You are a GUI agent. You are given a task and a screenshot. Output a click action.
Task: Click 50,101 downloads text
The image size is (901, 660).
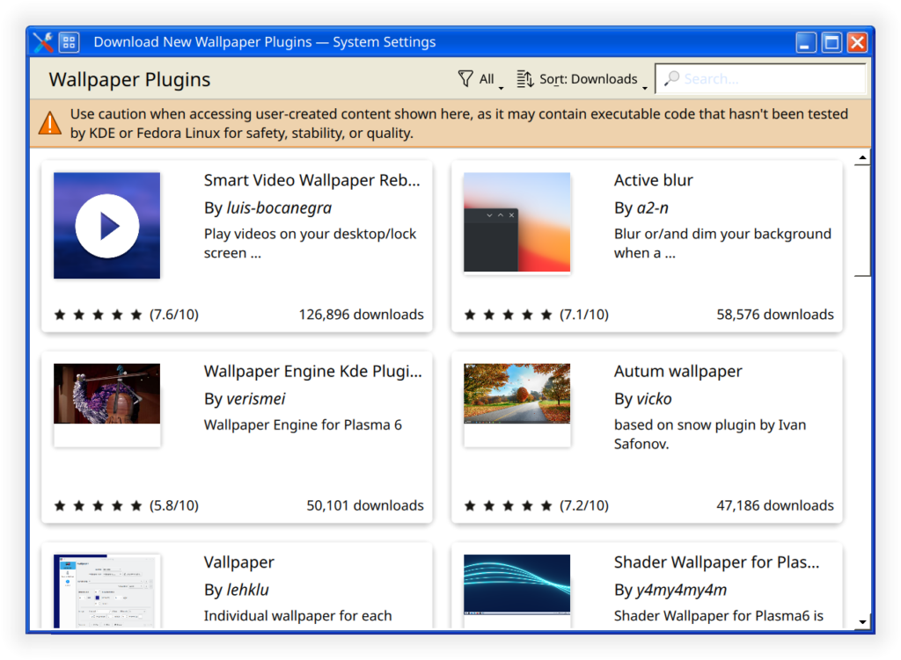365,505
